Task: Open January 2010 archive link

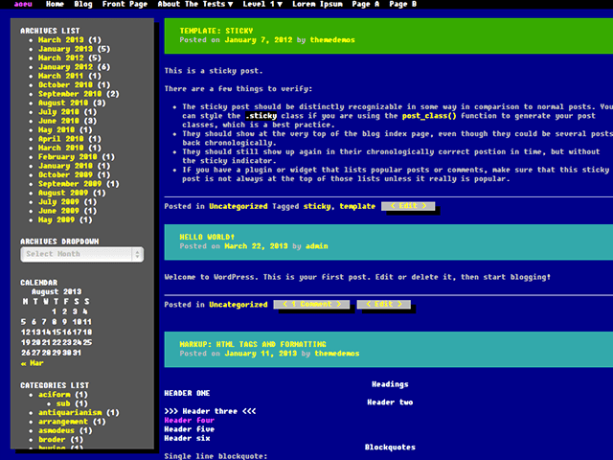Action: click(x=65, y=166)
